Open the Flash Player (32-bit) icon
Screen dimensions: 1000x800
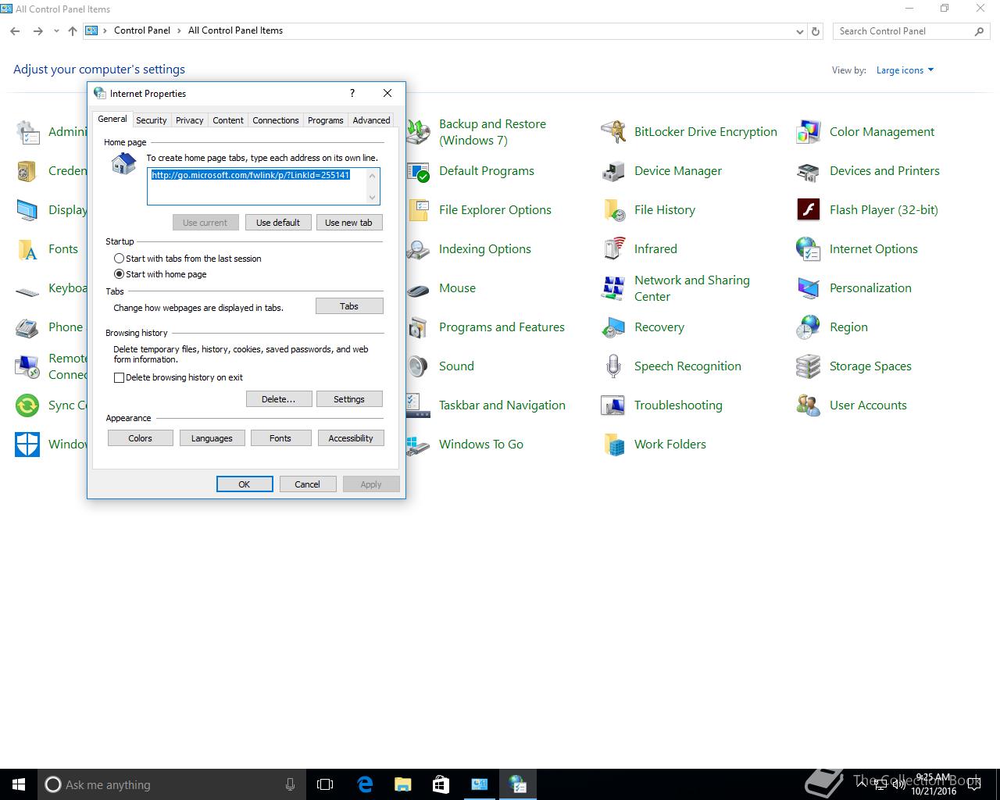pyautogui.click(x=809, y=210)
